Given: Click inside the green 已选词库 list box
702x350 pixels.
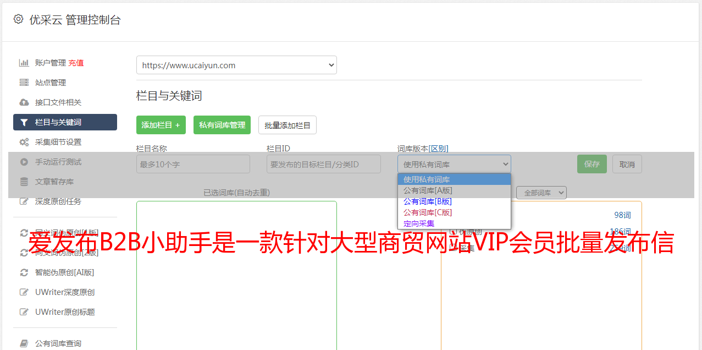Looking at the screenshot, I should click(236, 275).
